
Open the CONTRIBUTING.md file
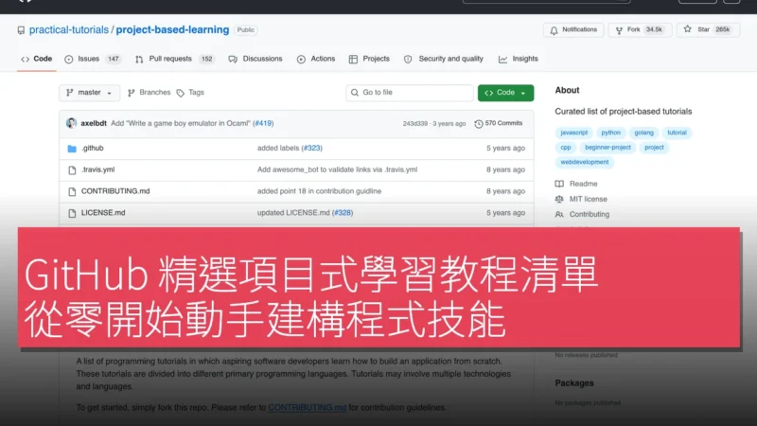point(115,191)
